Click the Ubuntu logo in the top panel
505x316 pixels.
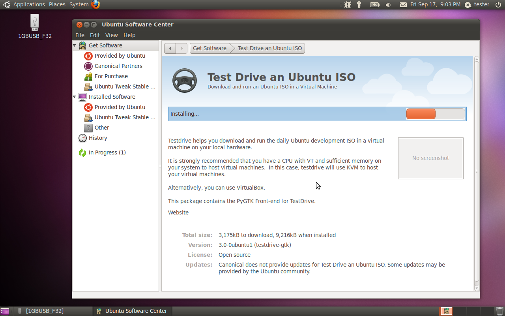point(7,5)
